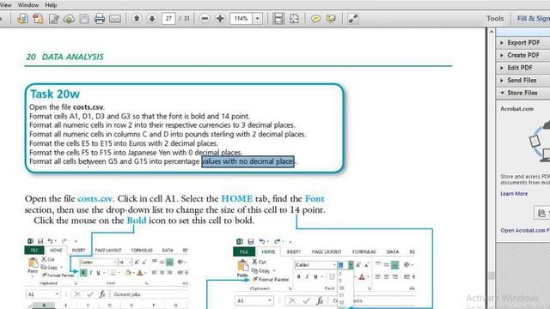Click the Edit text toolbar icon

coord(53,19)
